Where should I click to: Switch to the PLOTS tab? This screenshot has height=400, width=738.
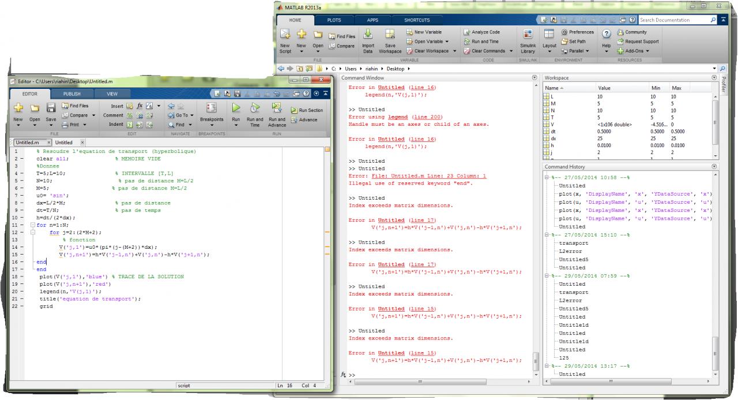pyautogui.click(x=334, y=20)
